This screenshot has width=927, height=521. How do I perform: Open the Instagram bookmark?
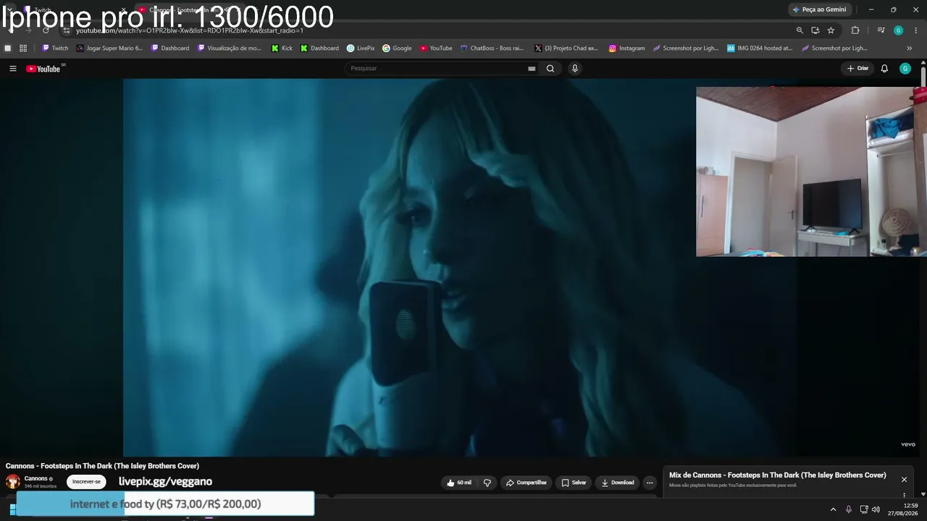coord(626,48)
